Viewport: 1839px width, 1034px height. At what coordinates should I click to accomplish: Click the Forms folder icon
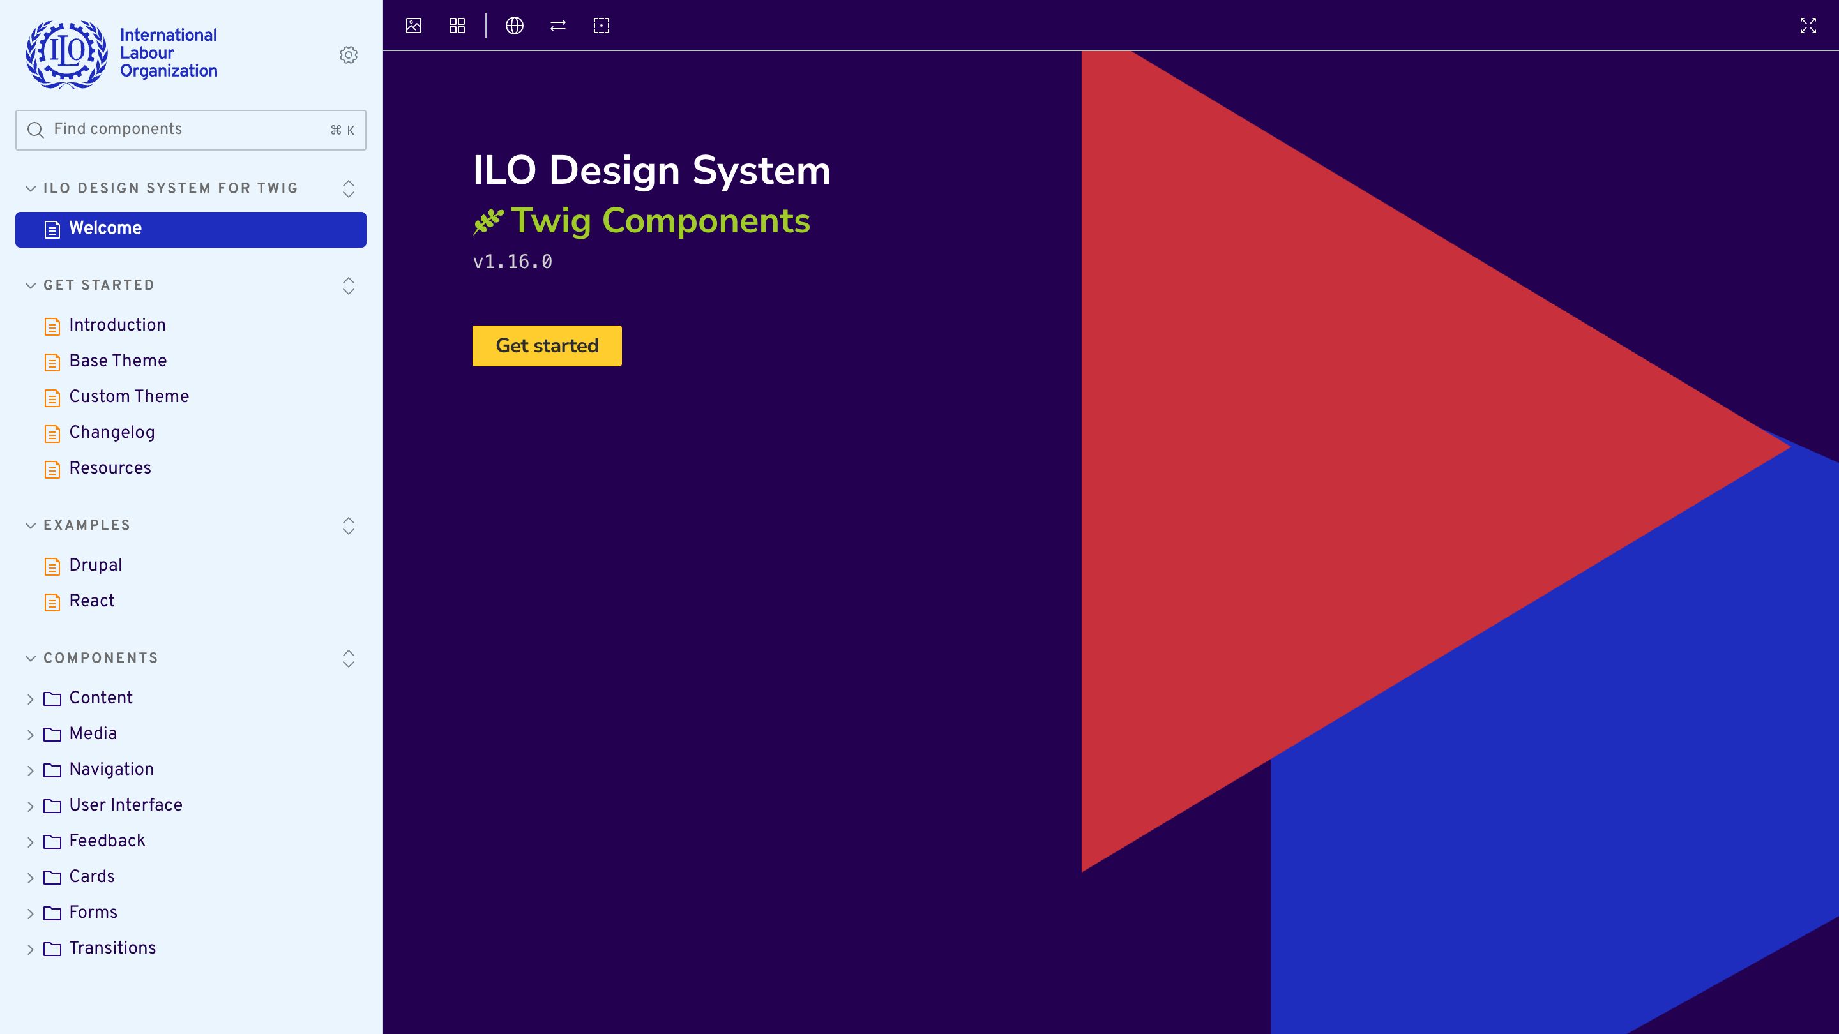52,913
